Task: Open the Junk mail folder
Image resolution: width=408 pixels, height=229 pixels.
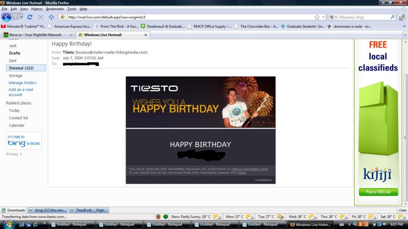Action: tap(13, 46)
